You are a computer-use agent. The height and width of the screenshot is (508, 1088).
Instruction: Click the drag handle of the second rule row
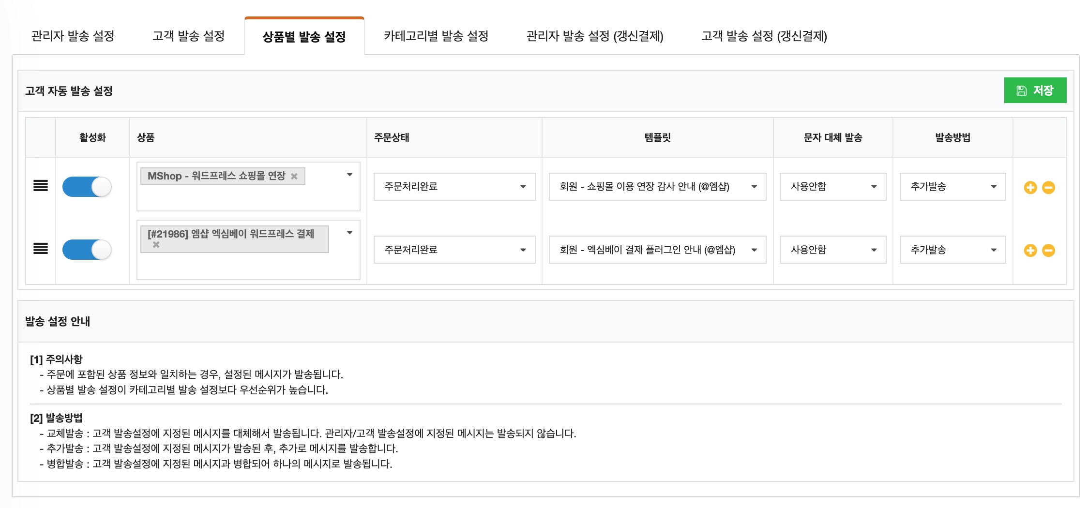click(41, 250)
